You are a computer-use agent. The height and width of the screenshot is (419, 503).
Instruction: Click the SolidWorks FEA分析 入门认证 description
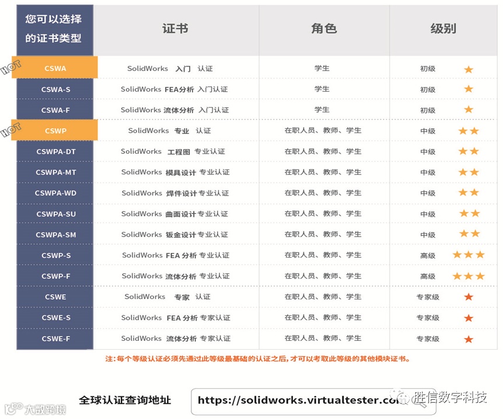coord(174,89)
